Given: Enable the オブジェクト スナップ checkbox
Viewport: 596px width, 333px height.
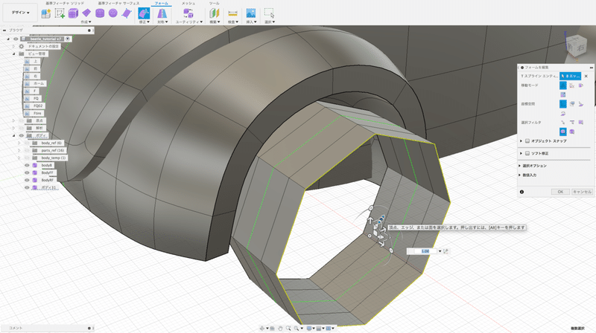Looking at the screenshot, I should [527, 141].
